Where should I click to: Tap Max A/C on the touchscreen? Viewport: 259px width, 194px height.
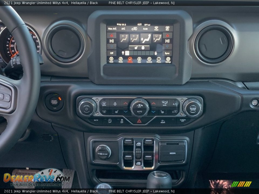pos(112,29)
